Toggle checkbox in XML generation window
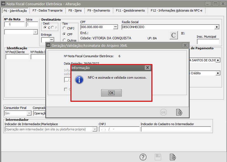 66,89
